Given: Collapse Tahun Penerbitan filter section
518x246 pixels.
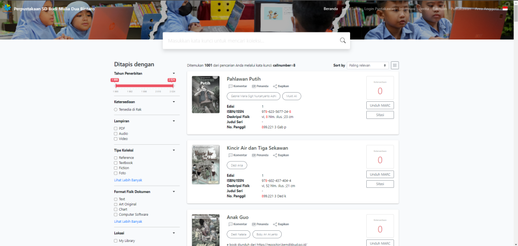Looking at the screenshot, I should pos(174,73).
